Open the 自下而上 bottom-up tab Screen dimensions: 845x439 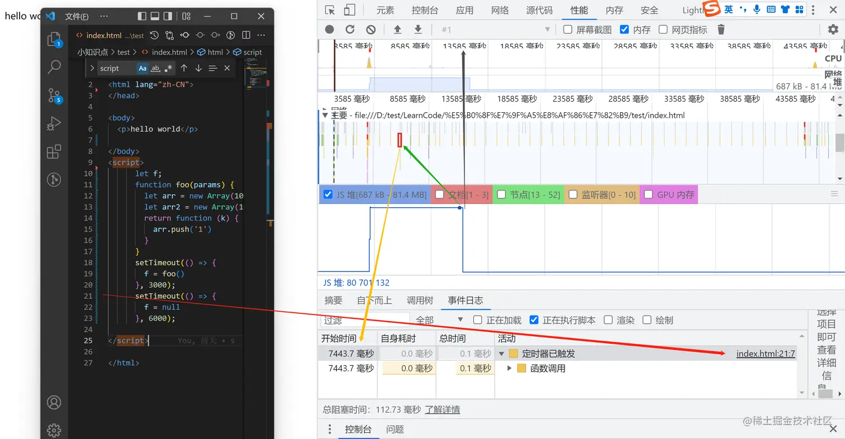[x=374, y=300]
